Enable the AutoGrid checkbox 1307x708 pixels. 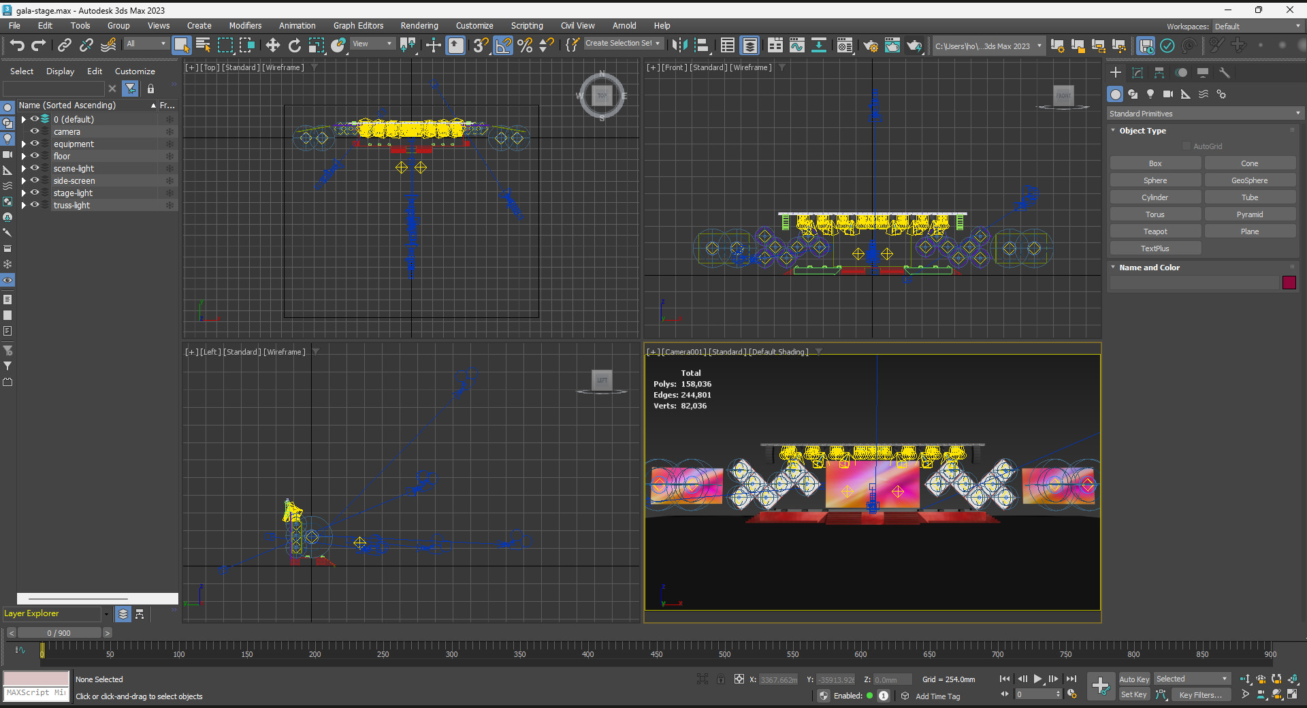1187,146
